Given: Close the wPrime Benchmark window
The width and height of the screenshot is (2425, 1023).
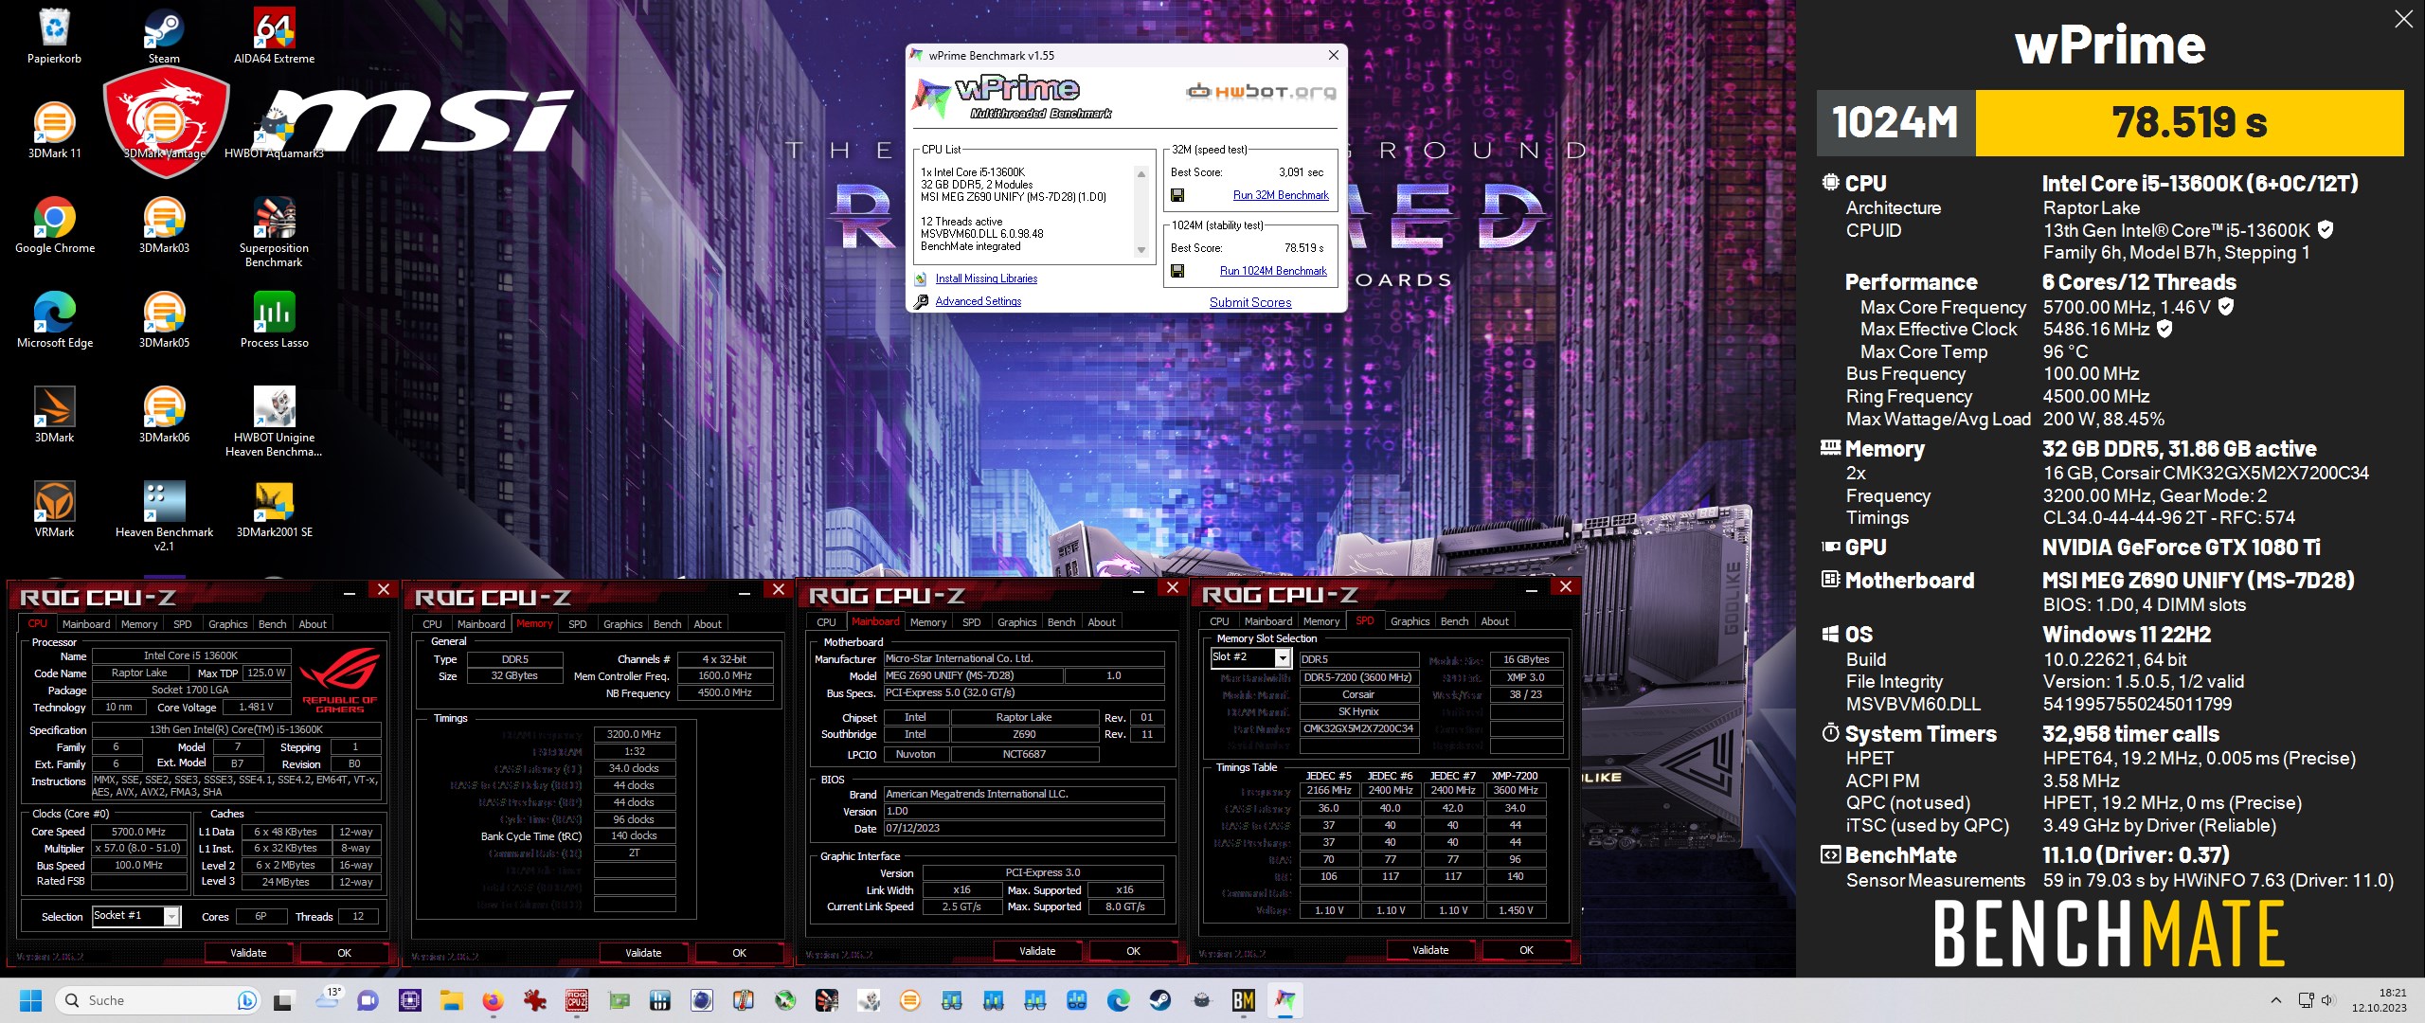Looking at the screenshot, I should click(1334, 55).
